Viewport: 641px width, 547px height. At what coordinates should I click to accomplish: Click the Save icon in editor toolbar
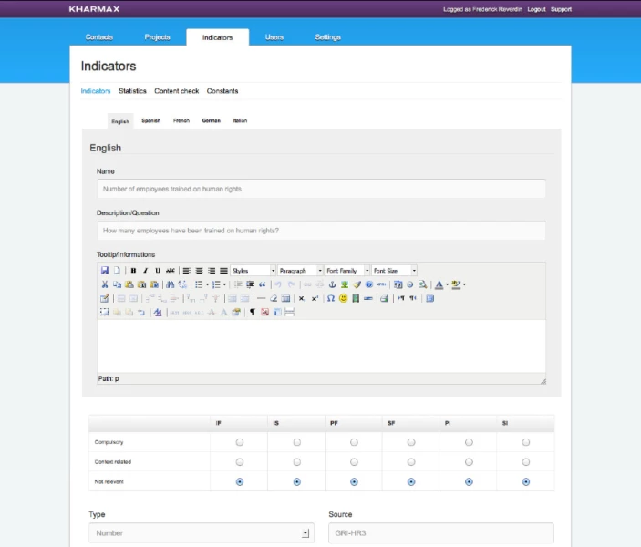[105, 271]
